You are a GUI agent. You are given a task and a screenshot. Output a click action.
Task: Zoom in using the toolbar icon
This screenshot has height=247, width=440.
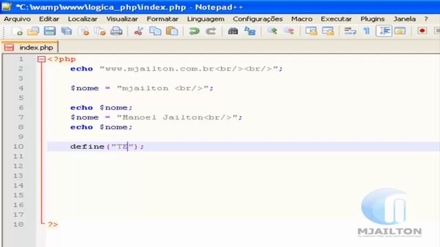point(272,31)
